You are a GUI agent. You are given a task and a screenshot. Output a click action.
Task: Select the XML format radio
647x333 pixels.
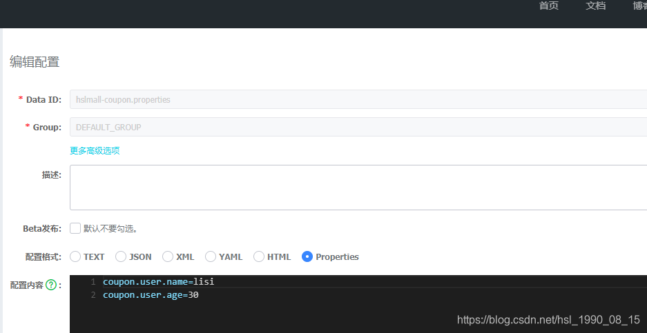168,256
